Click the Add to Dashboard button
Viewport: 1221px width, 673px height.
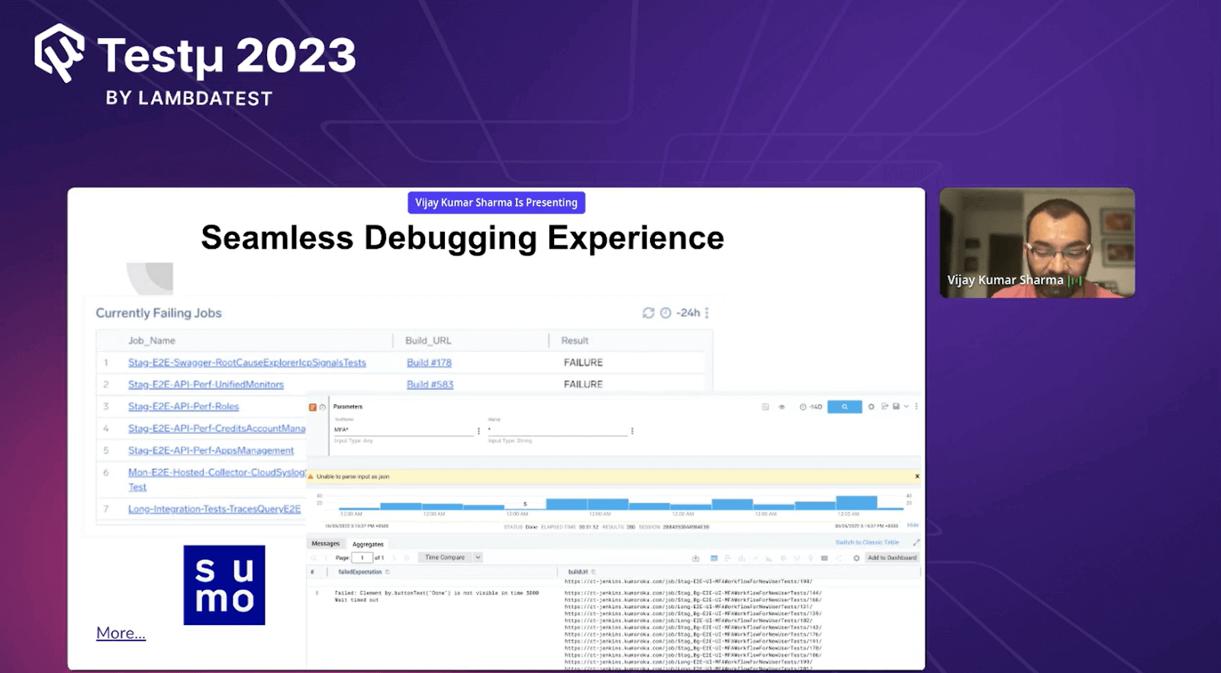[x=892, y=558]
